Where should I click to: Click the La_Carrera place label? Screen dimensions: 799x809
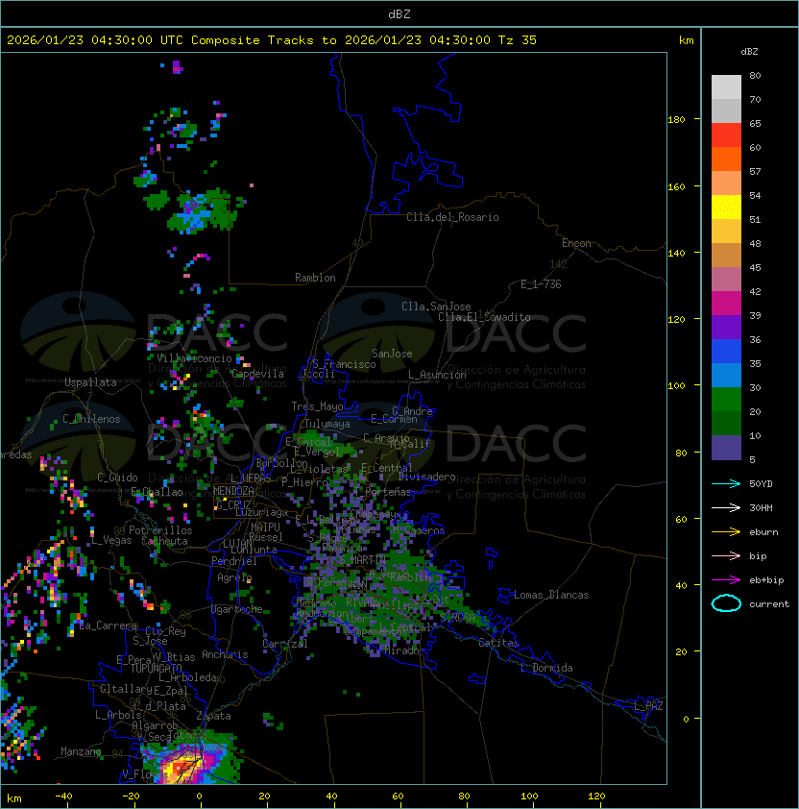(x=109, y=625)
